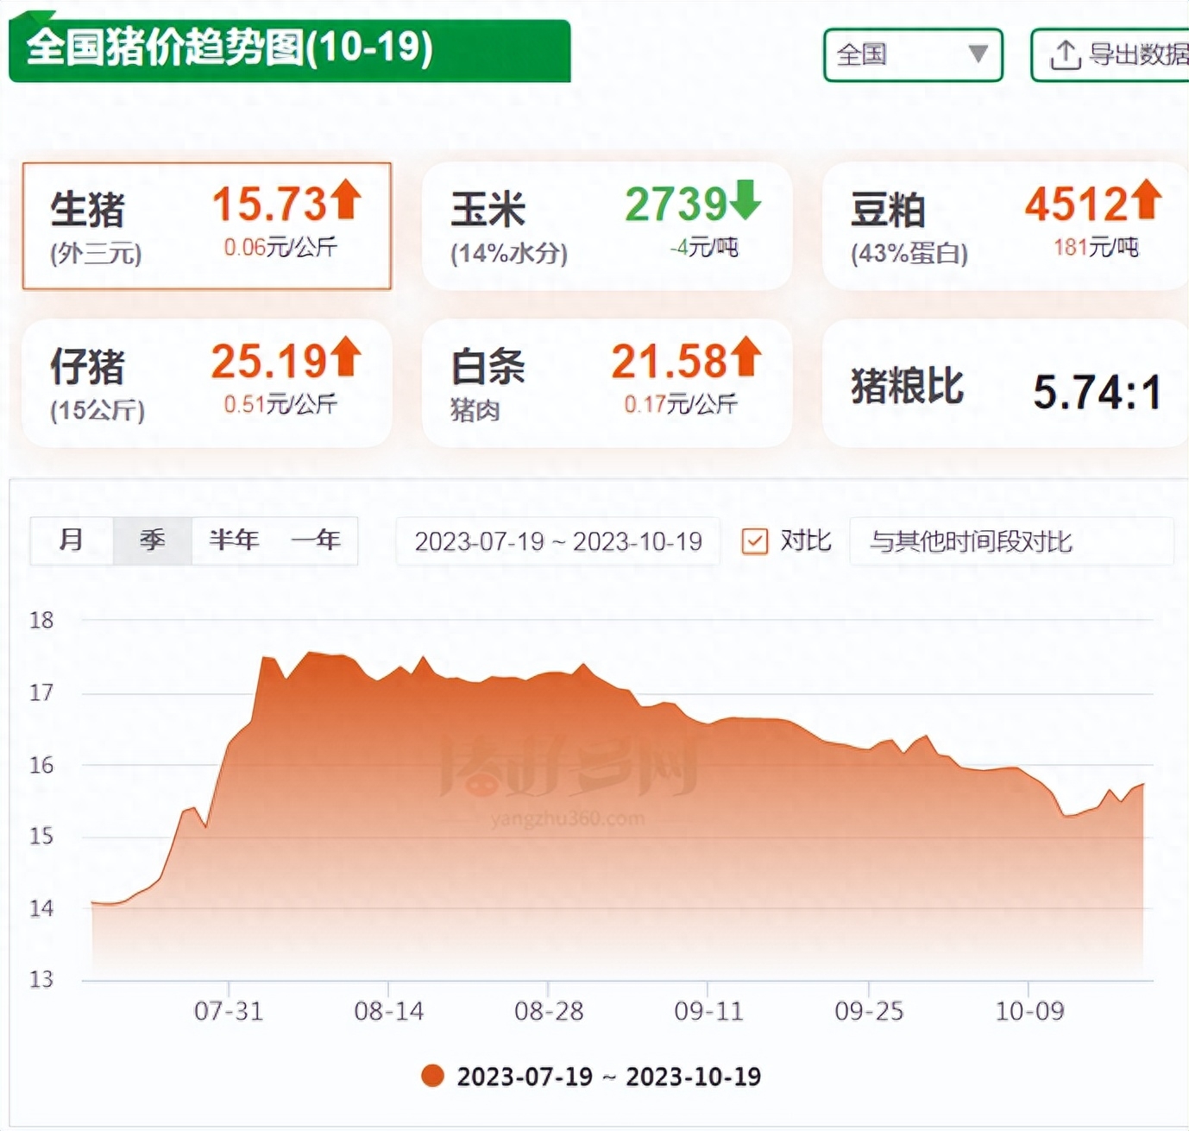Open the 全国 region dropdown
The width and height of the screenshot is (1189, 1131).
pos(913,55)
